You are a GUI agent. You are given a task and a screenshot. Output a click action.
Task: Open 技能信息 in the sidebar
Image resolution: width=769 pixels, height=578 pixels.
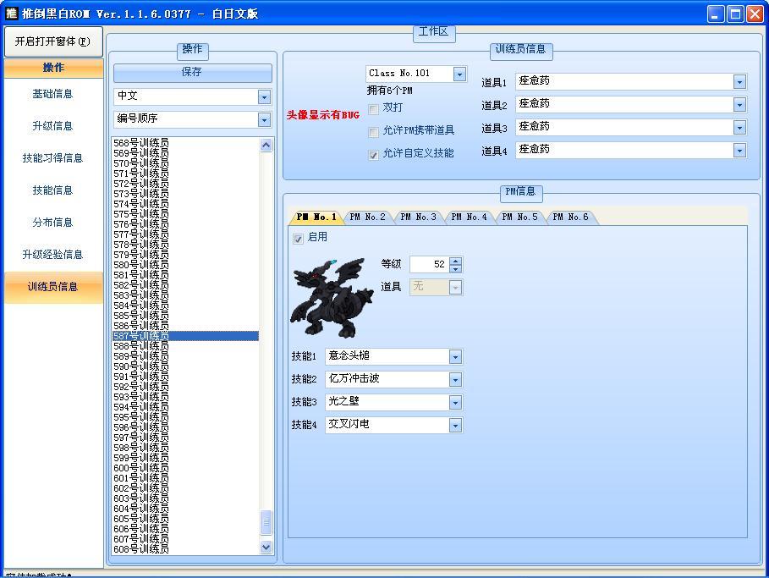coord(53,190)
